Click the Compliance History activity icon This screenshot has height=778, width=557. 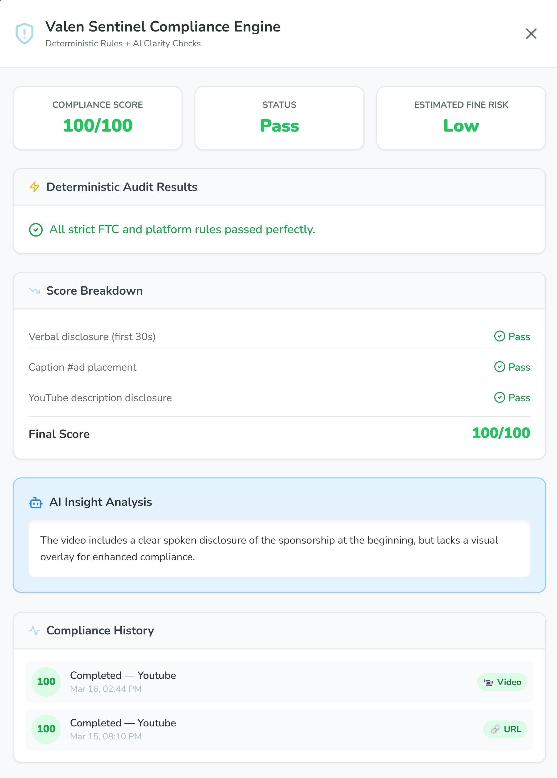pos(34,630)
